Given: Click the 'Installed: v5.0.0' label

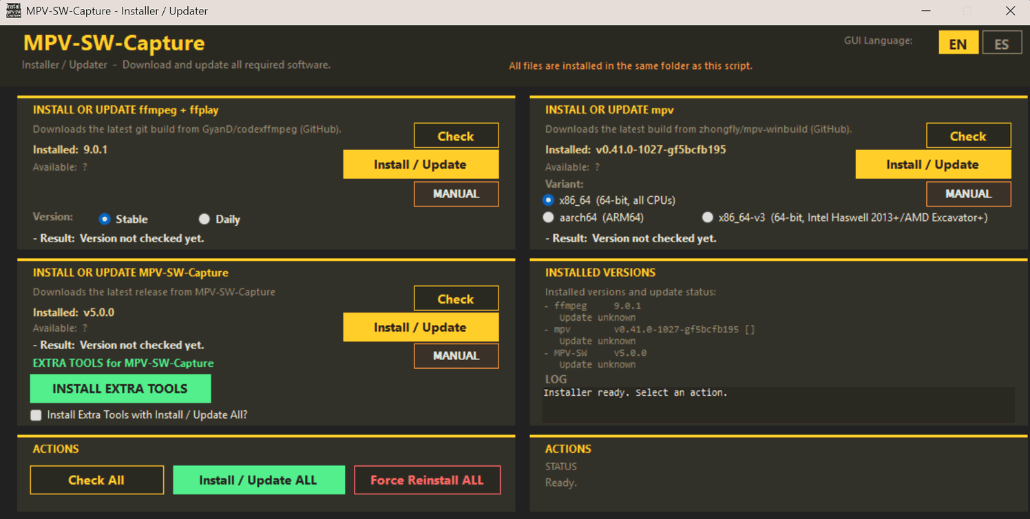Looking at the screenshot, I should pos(74,313).
